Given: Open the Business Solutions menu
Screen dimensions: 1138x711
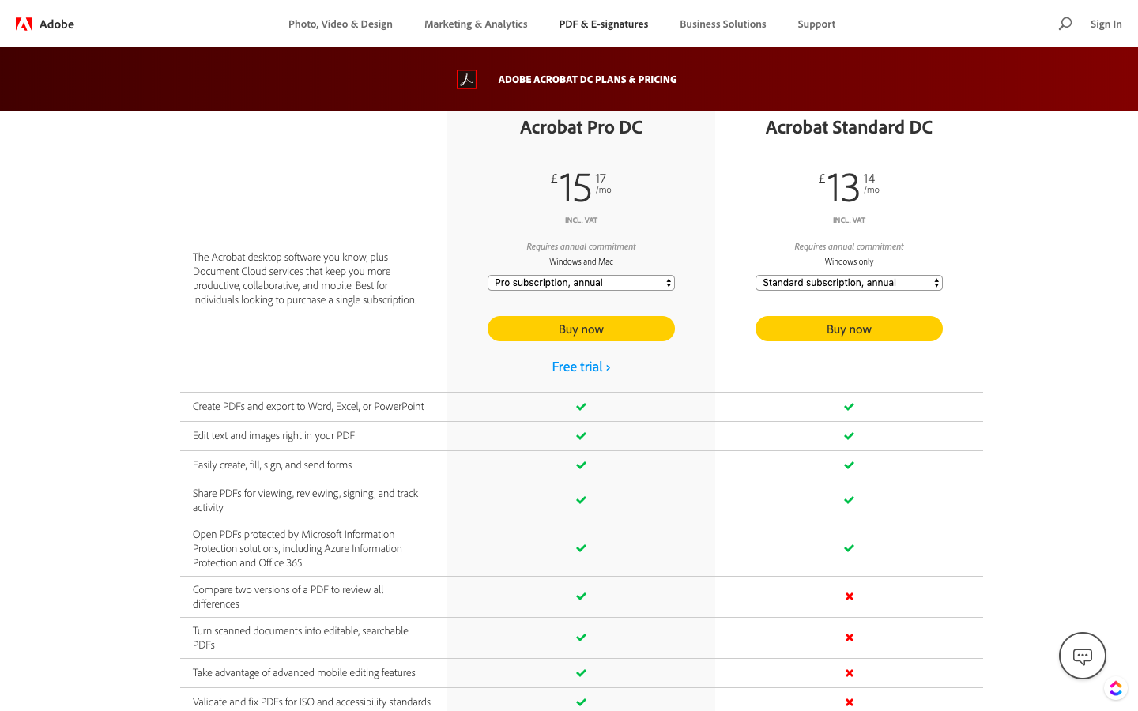Looking at the screenshot, I should point(722,24).
